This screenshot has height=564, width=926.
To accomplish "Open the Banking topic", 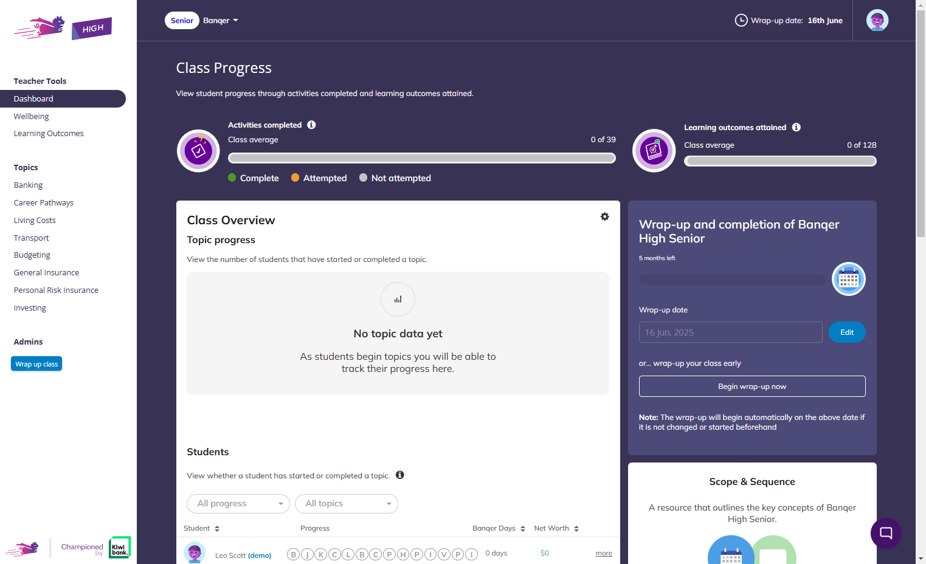I will point(29,185).
